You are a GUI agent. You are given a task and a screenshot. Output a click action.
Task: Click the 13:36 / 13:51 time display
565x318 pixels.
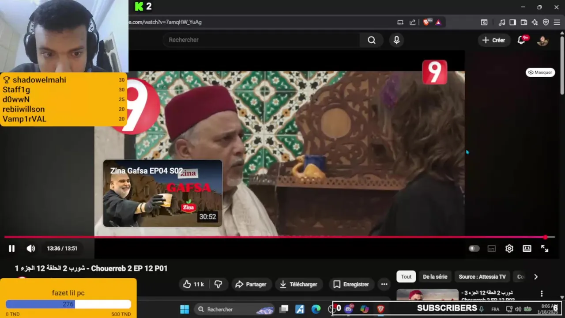click(62, 249)
